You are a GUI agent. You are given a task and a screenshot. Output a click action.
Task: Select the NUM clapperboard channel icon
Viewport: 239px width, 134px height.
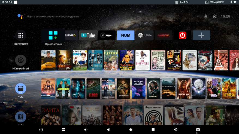[x=21, y=89]
